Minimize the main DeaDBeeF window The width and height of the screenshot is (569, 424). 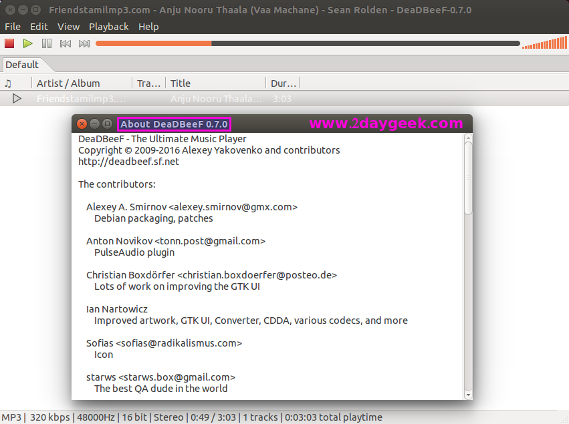click(23, 10)
